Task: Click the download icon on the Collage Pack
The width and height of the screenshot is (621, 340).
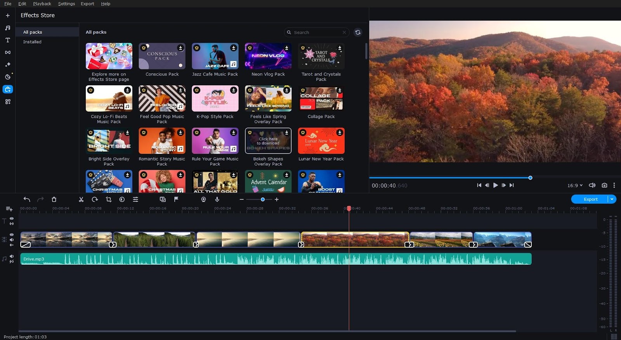Action: point(340,90)
